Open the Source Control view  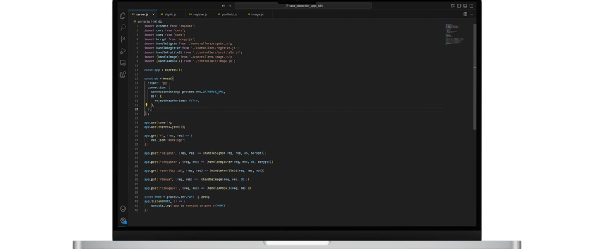click(123, 39)
